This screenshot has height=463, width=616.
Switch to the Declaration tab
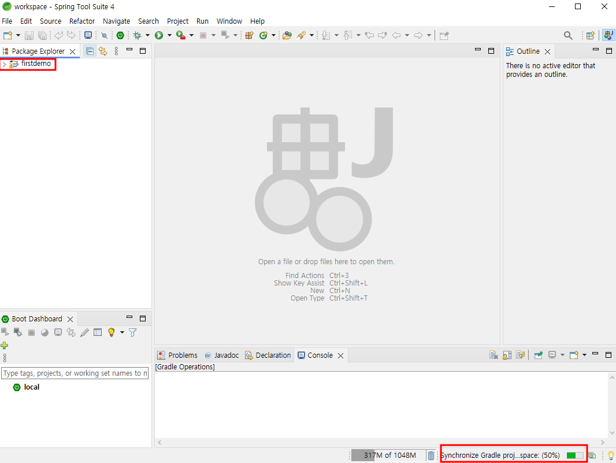(268, 355)
